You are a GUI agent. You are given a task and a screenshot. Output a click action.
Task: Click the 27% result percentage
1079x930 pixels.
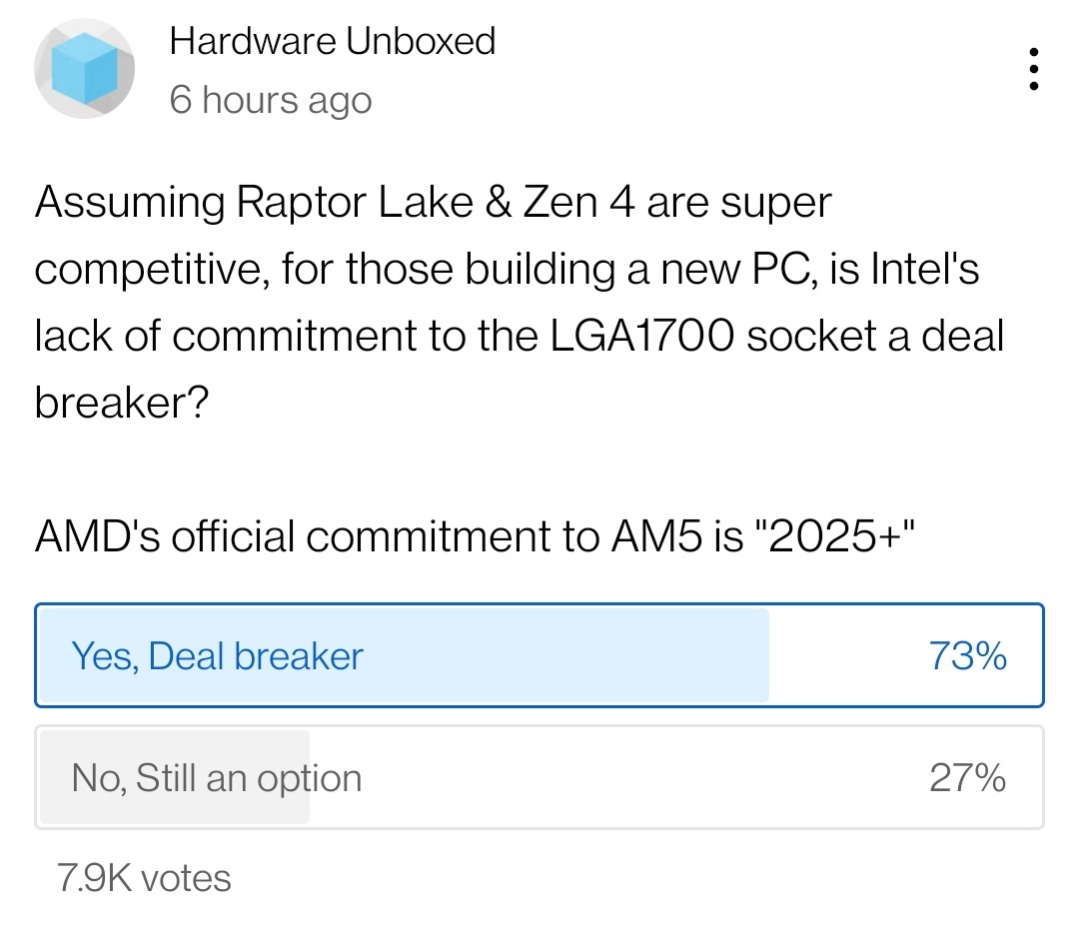pos(967,778)
